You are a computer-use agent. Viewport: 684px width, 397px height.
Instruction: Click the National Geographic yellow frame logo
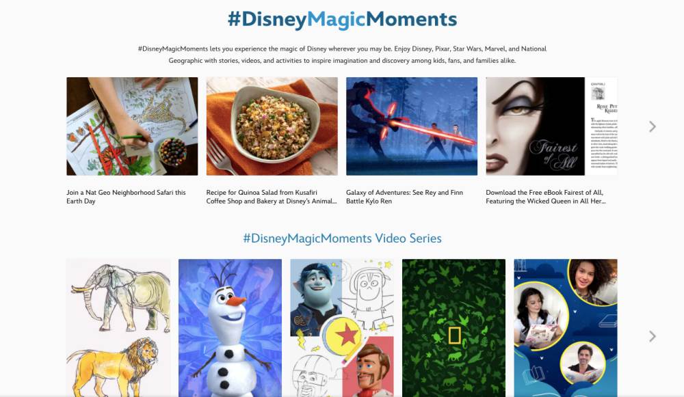tap(455, 335)
